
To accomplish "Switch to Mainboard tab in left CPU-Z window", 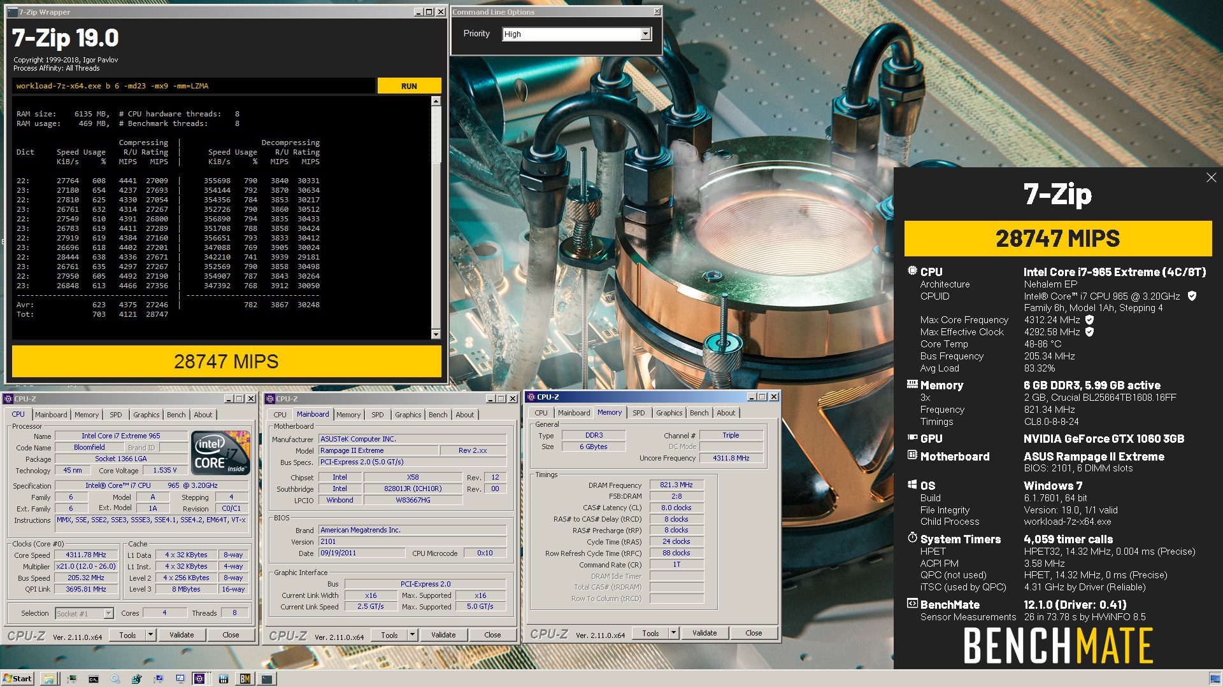I will 51,415.
